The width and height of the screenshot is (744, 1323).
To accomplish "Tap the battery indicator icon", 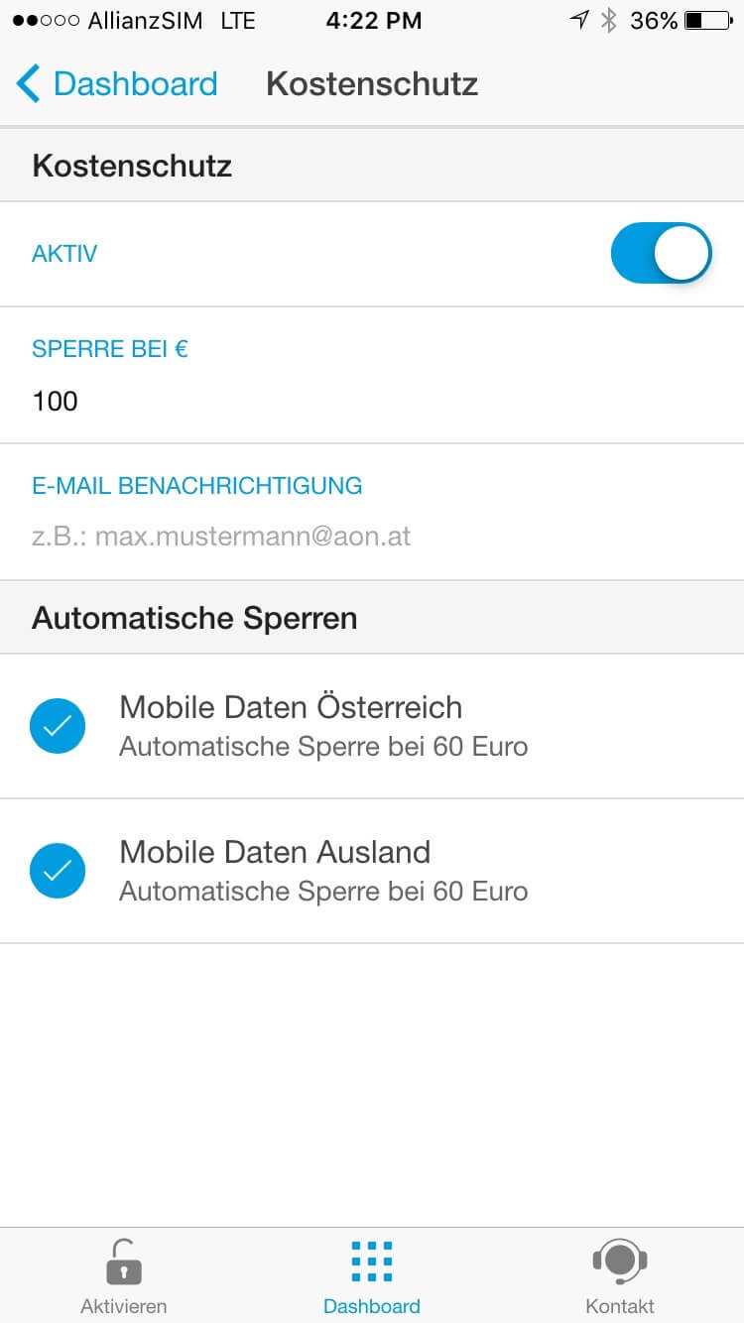I will (707, 21).
